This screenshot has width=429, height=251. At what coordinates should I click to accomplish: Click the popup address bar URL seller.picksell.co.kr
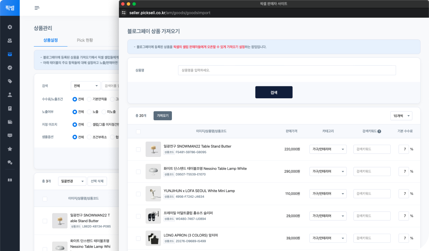(170, 13)
